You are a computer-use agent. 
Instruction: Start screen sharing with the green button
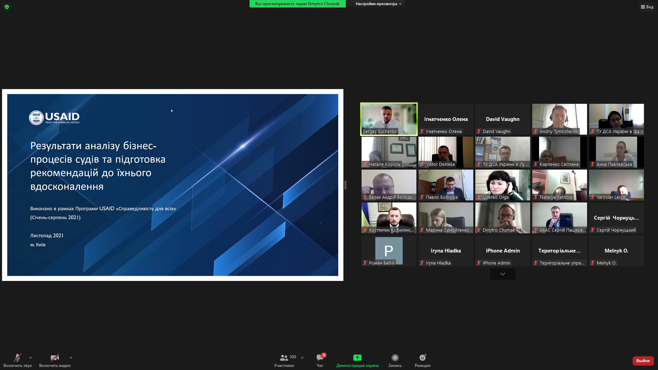[357, 358]
